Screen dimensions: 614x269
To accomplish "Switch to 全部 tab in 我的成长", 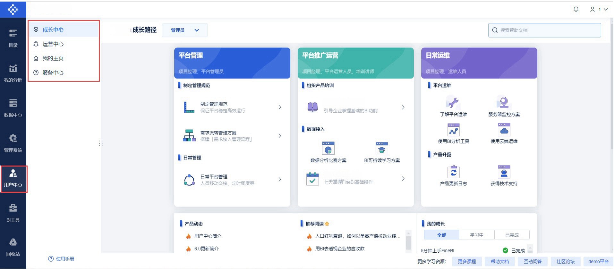I will click(441, 235).
